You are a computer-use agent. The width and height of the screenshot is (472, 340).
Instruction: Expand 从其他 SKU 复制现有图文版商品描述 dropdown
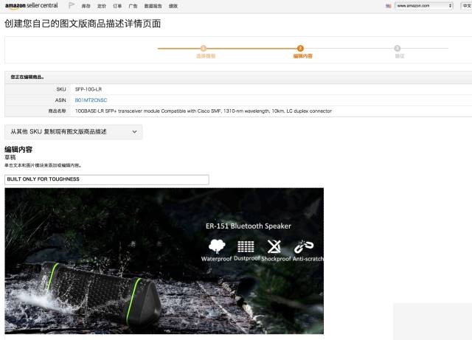tap(74, 132)
